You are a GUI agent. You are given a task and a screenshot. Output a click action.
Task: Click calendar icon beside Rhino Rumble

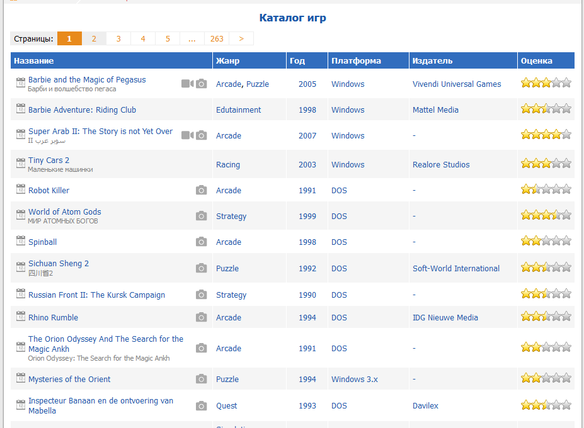21,316
